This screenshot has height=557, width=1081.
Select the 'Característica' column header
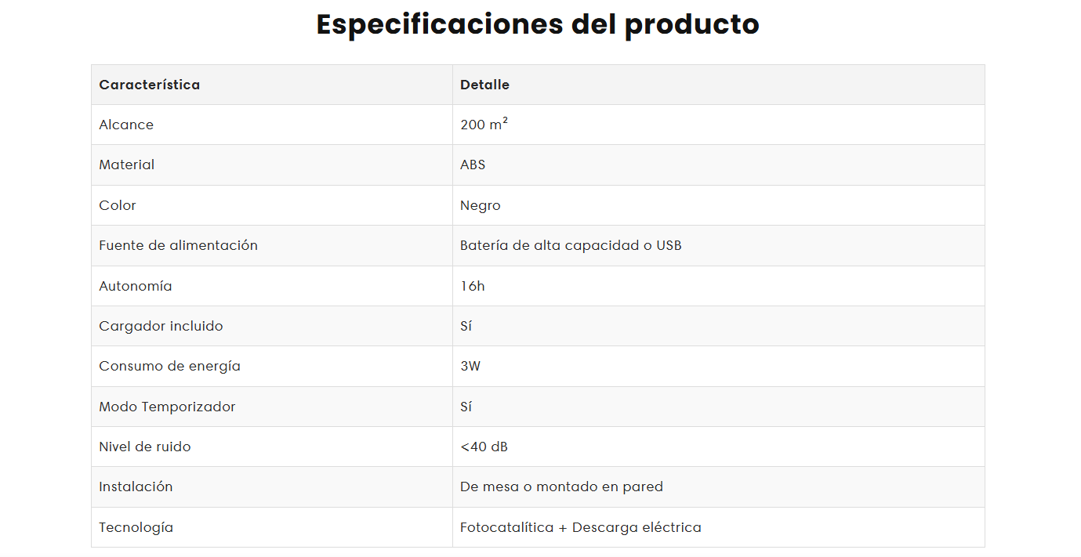tap(149, 85)
